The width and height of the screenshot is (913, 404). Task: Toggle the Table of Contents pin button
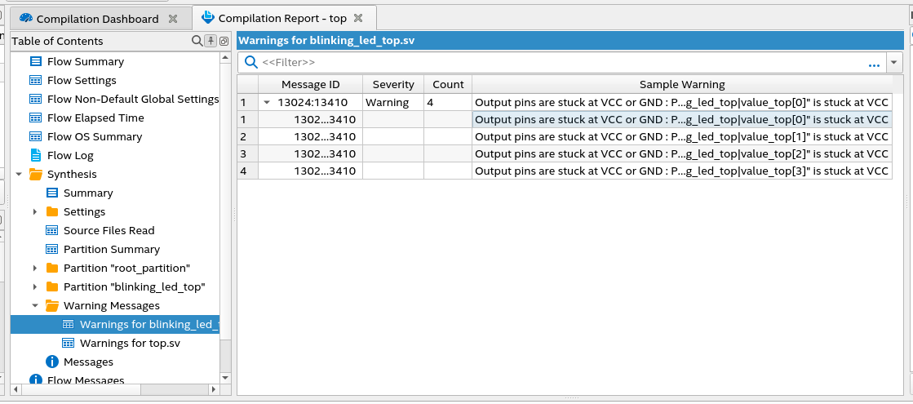[x=211, y=41]
